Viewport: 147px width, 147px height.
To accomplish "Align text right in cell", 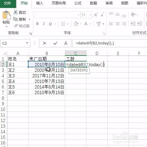I will [x=124, y=24].
